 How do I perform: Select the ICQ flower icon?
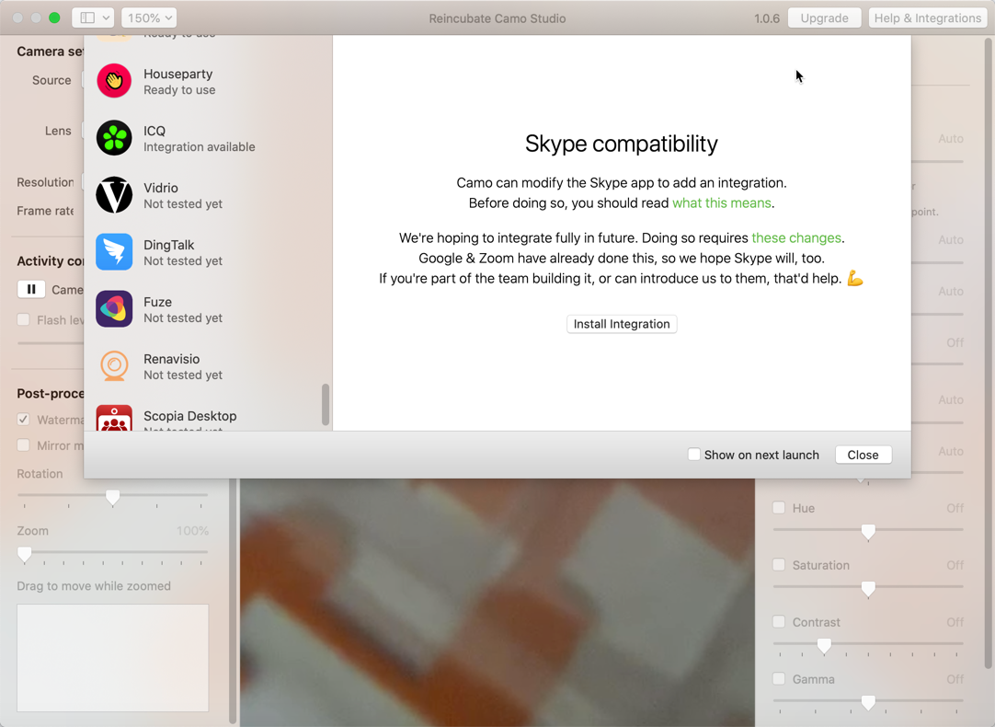[114, 138]
